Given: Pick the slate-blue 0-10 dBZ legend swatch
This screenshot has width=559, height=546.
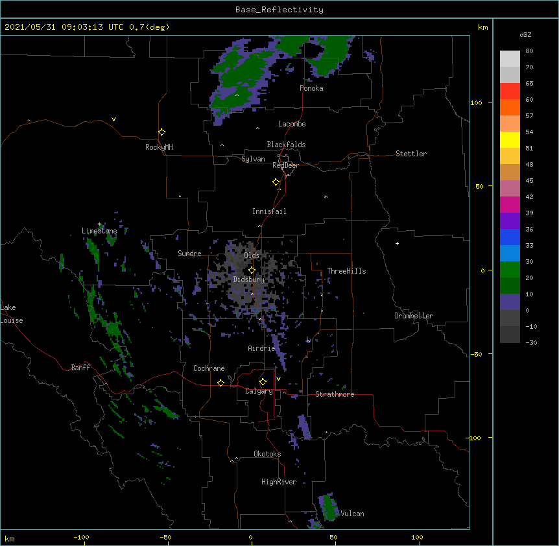Looking at the screenshot, I should click(x=510, y=302).
